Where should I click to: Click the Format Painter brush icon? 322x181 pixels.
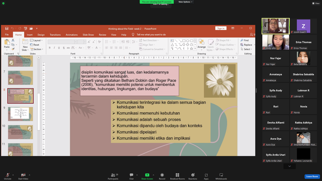[13, 49]
